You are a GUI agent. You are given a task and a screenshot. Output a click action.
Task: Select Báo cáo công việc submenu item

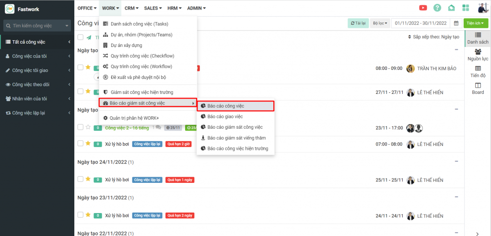(x=235, y=106)
